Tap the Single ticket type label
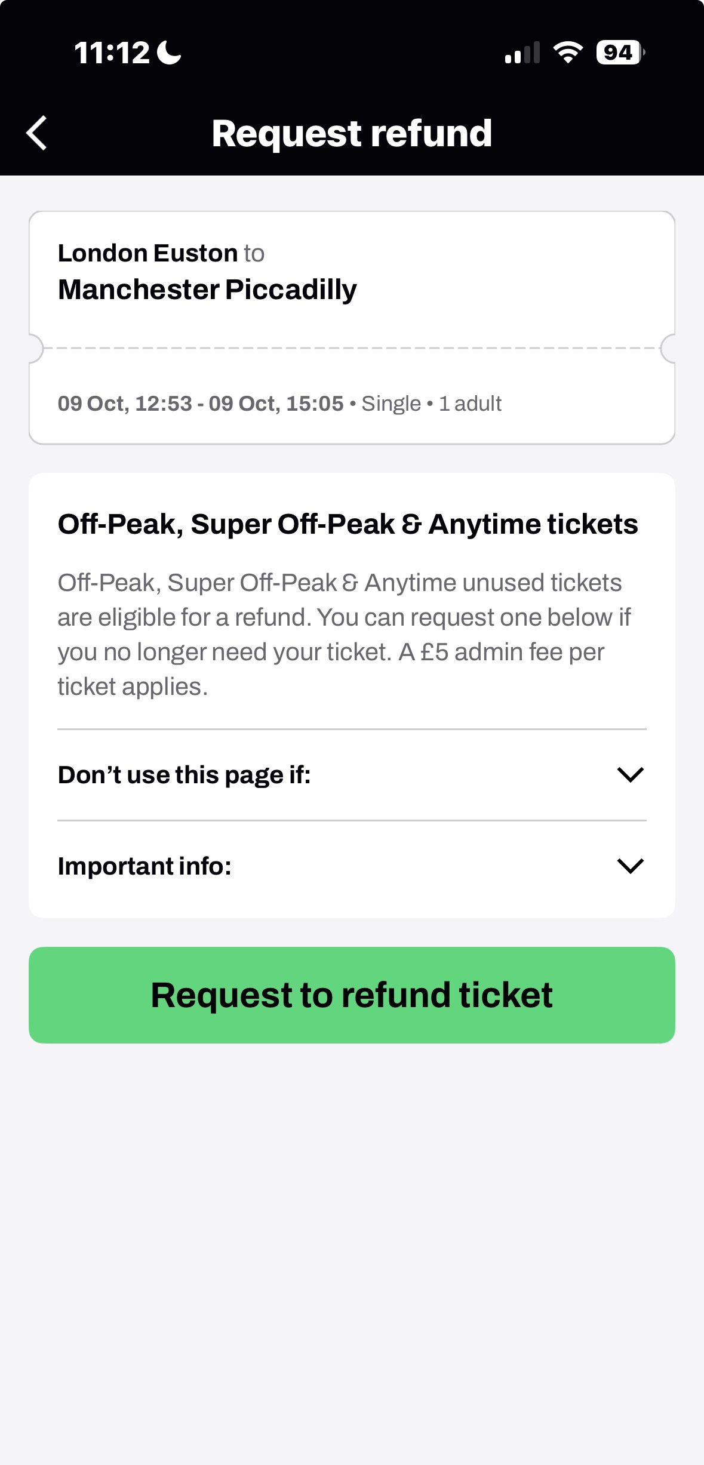Screen dimensions: 704x1465 (x=391, y=404)
